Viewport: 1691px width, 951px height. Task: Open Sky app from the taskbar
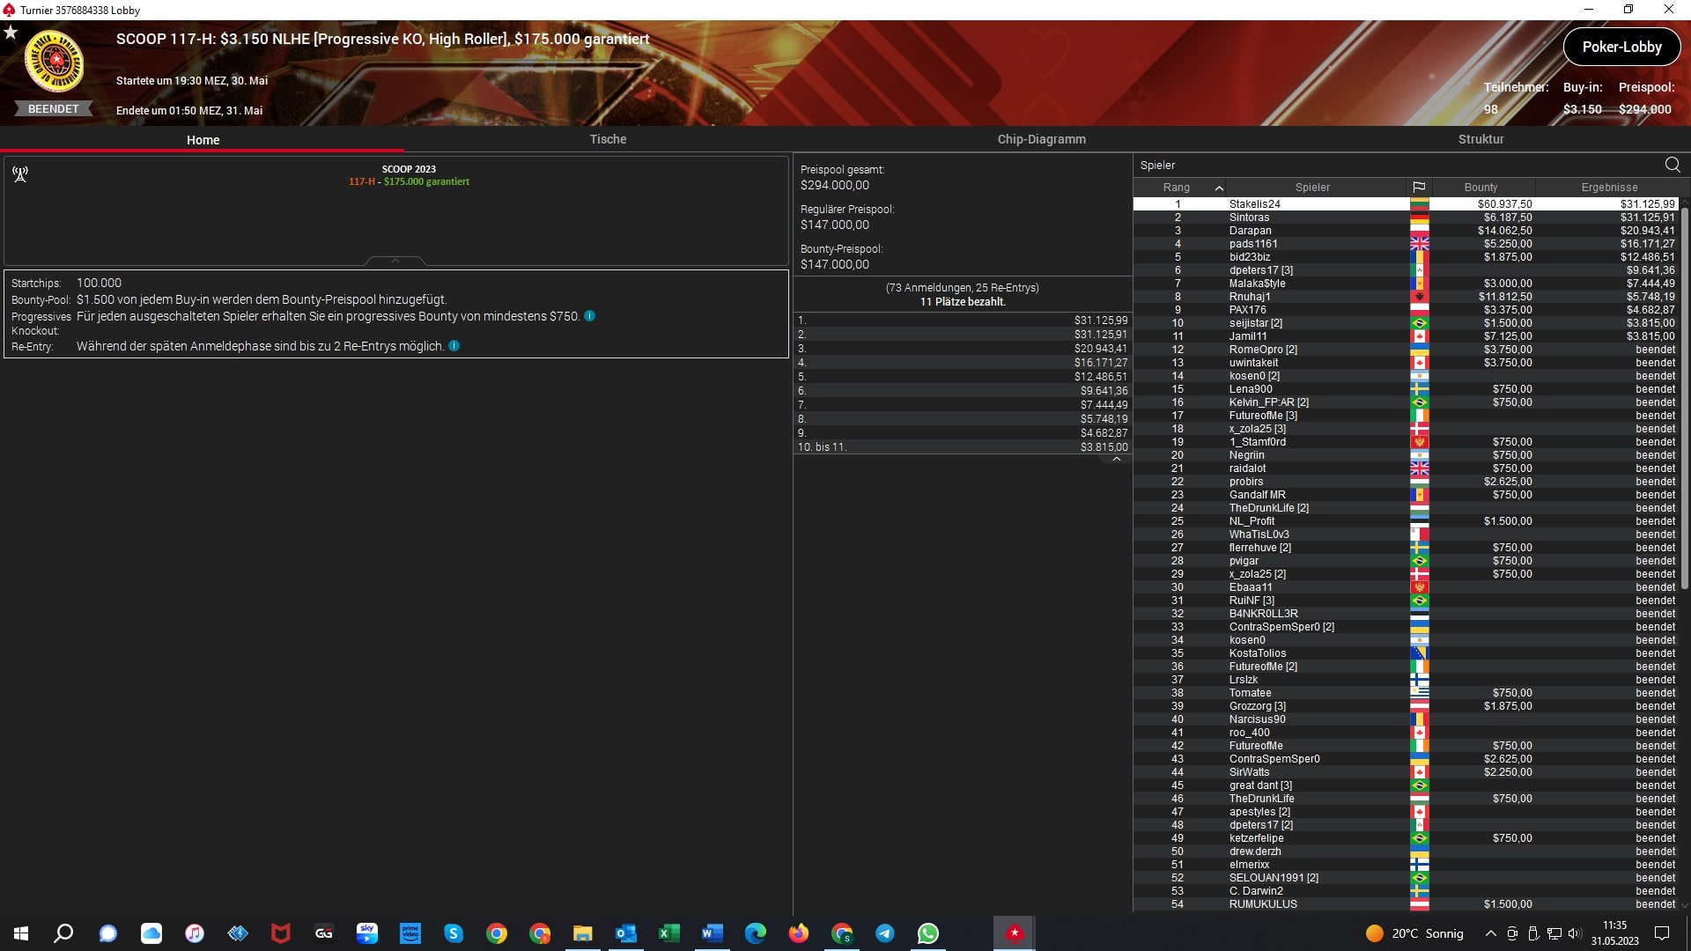pyautogui.click(x=367, y=933)
